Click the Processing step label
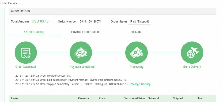Viewport: 223px width, 102px height. (137, 67)
